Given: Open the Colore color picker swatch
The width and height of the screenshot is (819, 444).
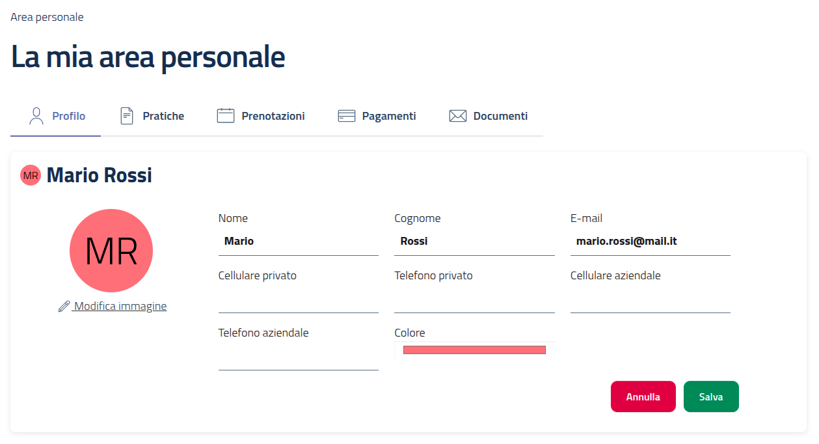Looking at the screenshot, I should pyautogui.click(x=474, y=350).
